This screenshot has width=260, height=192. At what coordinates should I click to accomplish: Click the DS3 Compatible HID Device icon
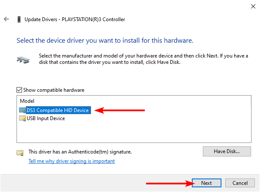(x=22, y=110)
